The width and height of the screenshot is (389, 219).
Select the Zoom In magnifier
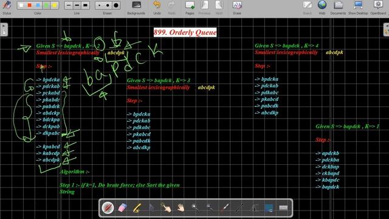click(195, 208)
